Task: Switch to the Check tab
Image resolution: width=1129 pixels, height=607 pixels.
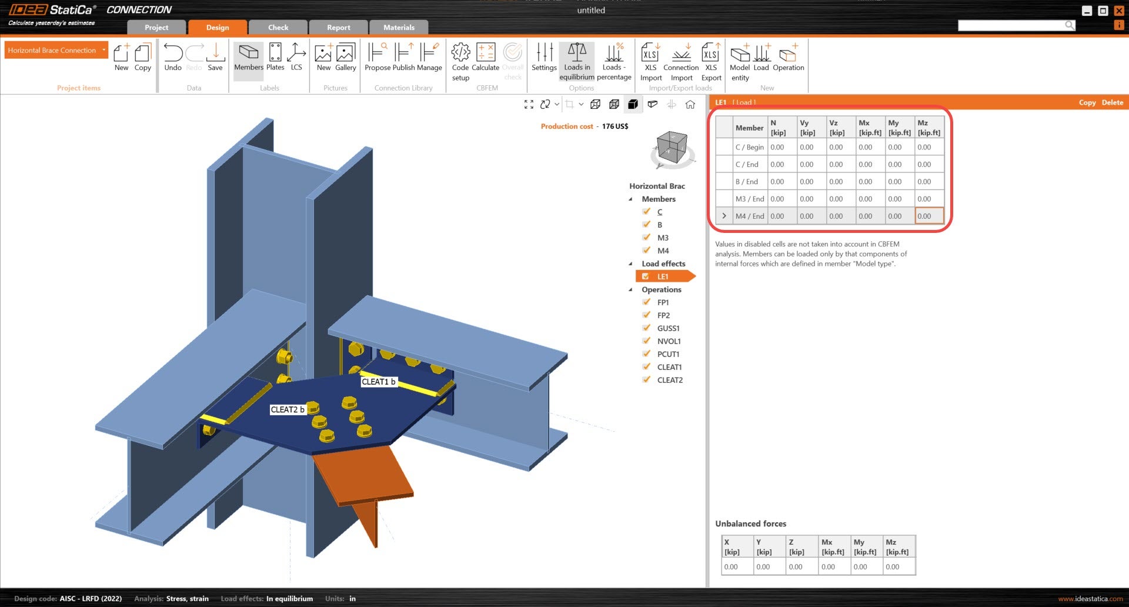Action: [x=278, y=27]
